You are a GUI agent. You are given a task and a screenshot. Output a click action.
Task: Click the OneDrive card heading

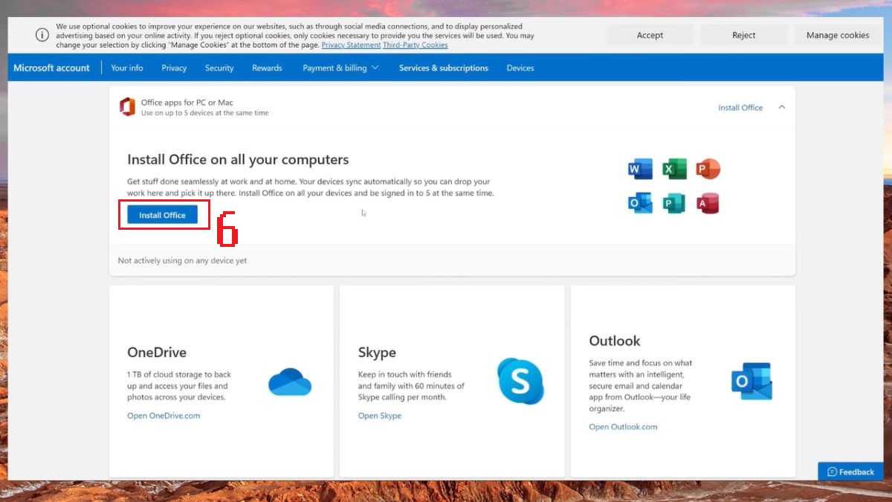tap(157, 353)
